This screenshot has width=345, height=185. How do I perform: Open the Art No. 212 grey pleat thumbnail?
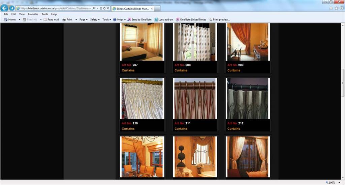click(x=248, y=98)
